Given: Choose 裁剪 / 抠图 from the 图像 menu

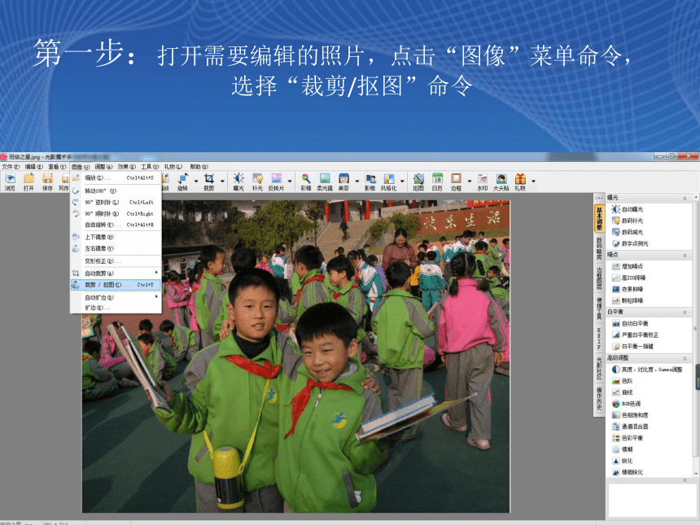Looking at the screenshot, I should (116, 285).
